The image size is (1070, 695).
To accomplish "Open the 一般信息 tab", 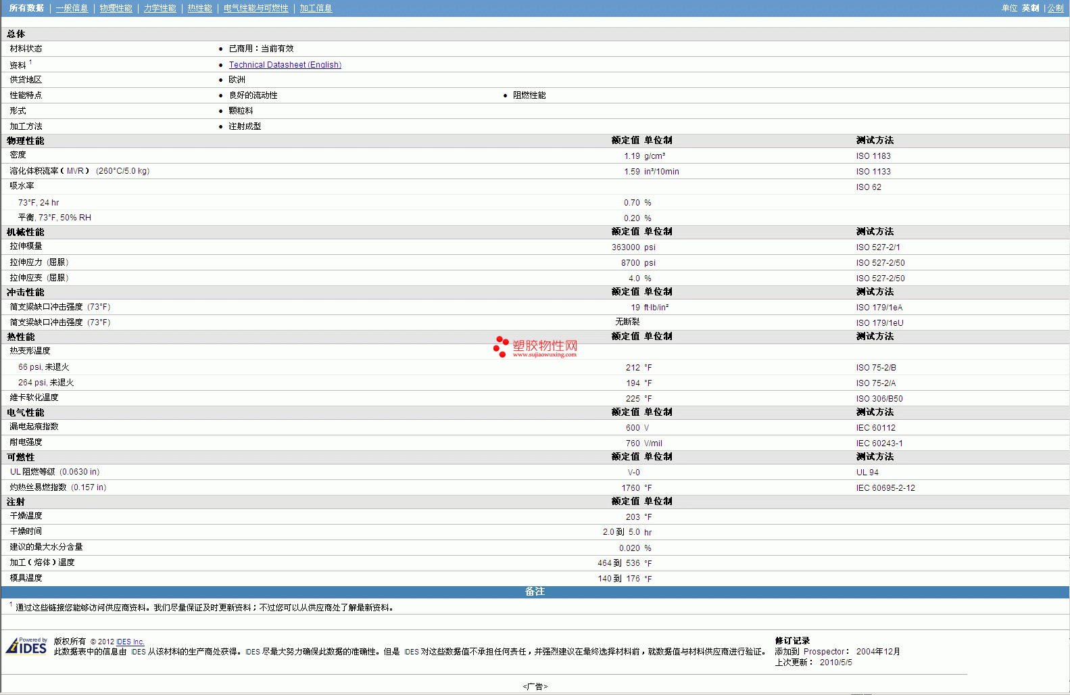I will point(72,8).
